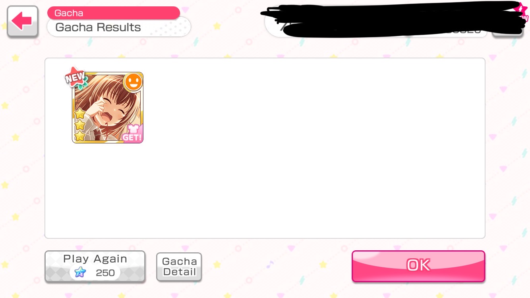Tap the middle gold rarity star
This screenshot has height=298, width=530.
tap(80, 125)
